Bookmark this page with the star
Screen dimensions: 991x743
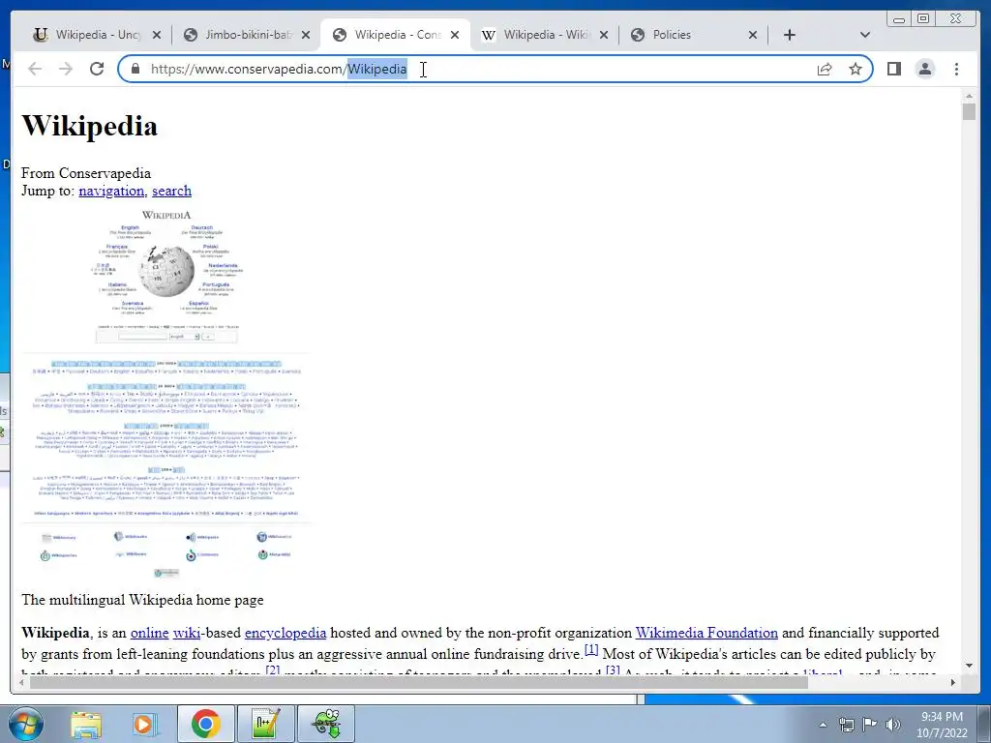tap(856, 69)
